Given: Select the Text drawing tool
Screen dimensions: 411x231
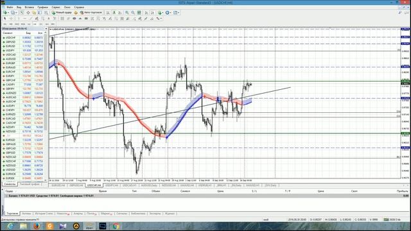Looking at the screenshot, I should (49, 19).
